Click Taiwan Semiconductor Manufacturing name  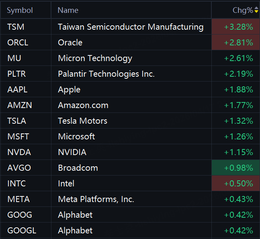coord(131,27)
